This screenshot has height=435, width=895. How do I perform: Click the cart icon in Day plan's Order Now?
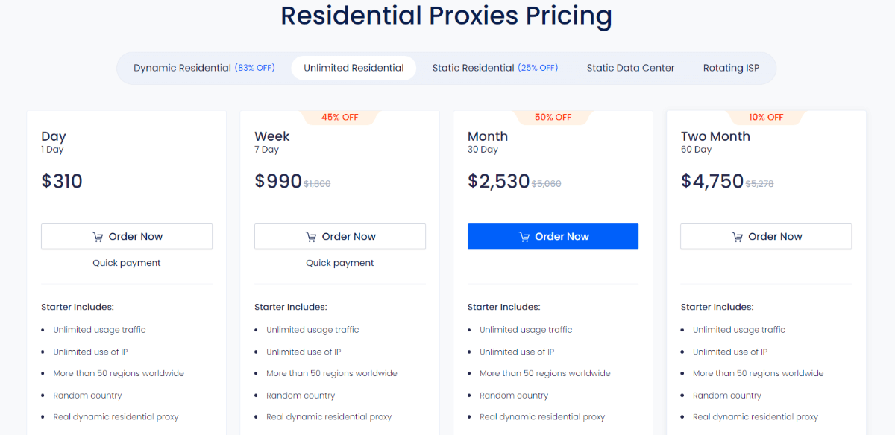point(98,236)
